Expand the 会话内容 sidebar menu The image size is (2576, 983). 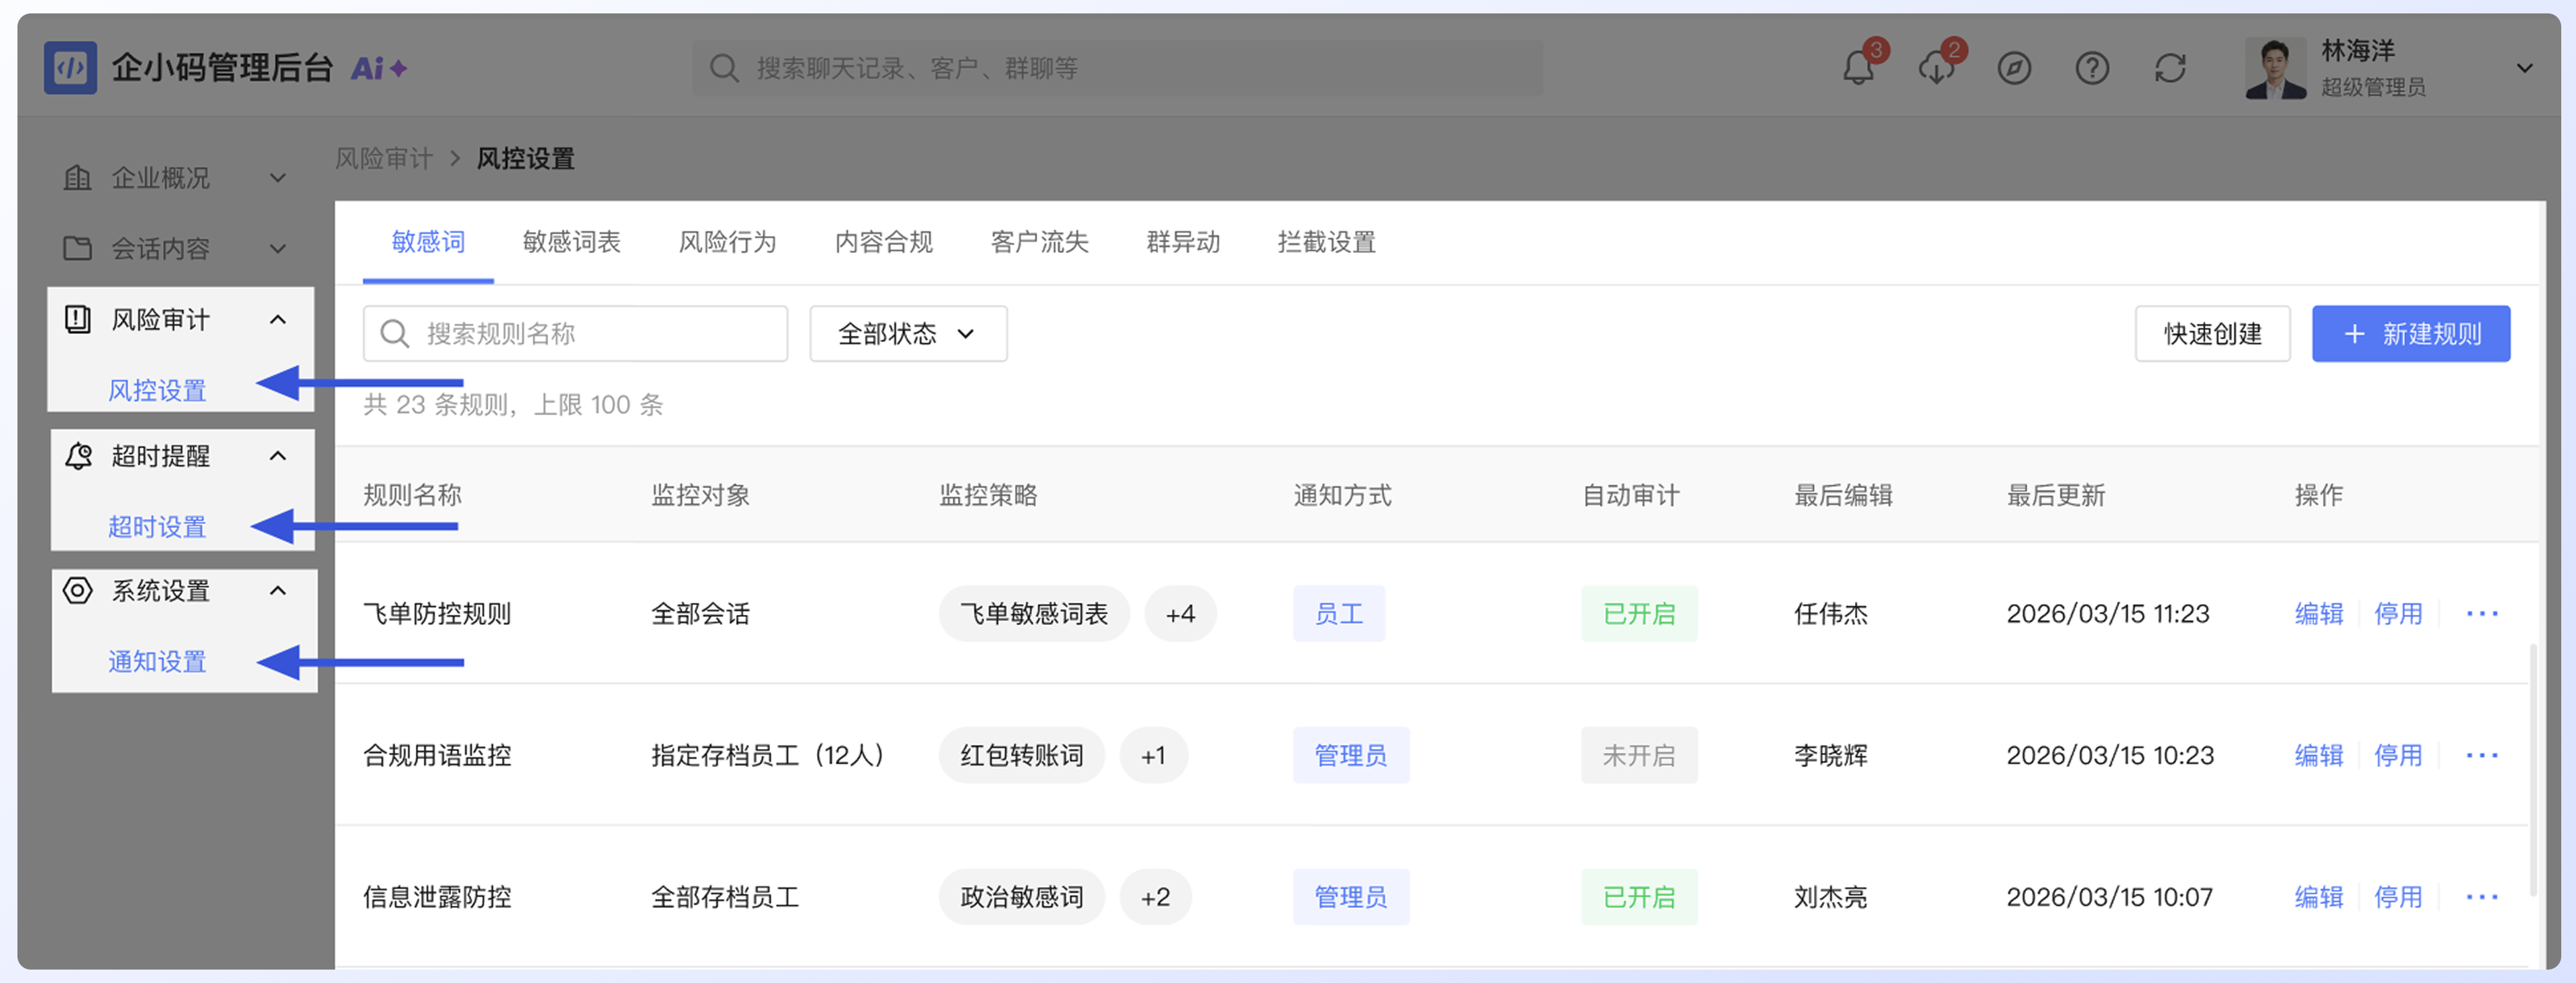coord(175,248)
